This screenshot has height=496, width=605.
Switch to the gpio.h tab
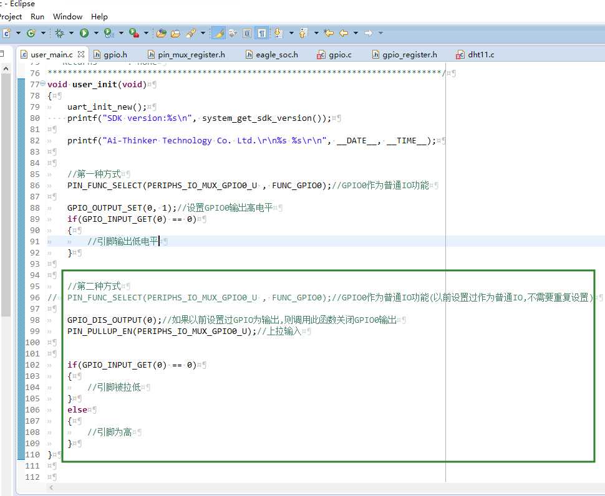[111, 55]
